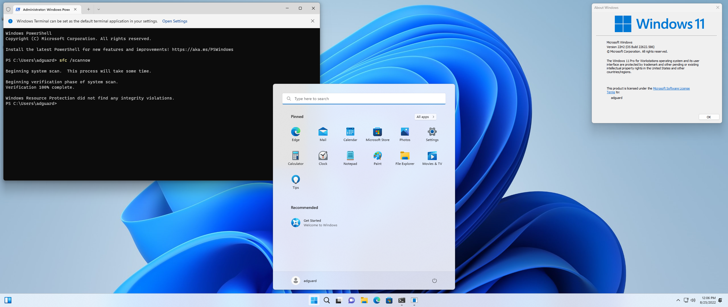Open adguard user account menu
The width and height of the screenshot is (728, 307).
304,281
